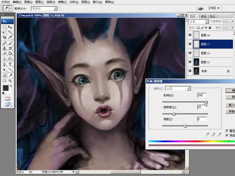This screenshot has width=235, height=176.
Task: Click the foreground color swatch
Action: [6, 88]
